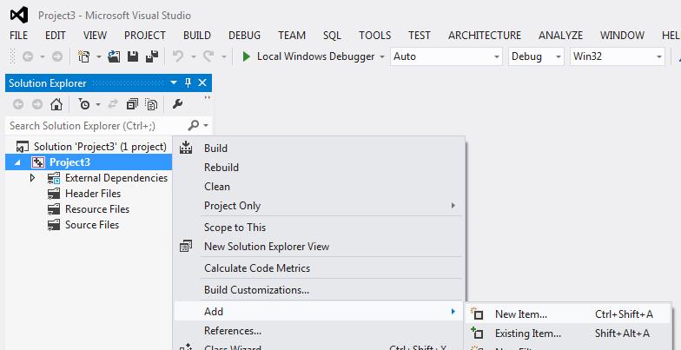Open the TEST menu
This screenshot has height=350, width=681.
tap(420, 35)
